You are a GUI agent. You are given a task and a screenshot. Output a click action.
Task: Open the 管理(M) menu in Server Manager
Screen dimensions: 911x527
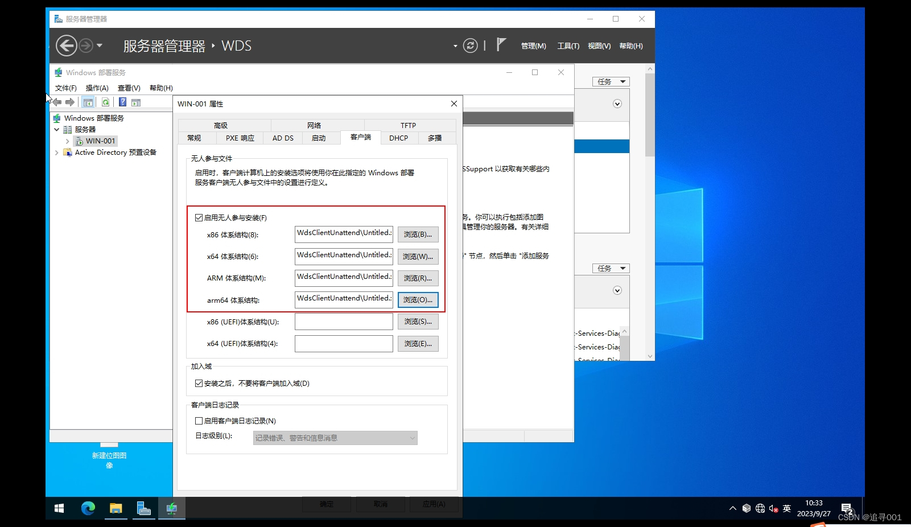click(534, 46)
